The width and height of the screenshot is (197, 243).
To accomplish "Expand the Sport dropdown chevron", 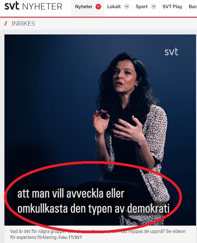I will pyautogui.click(x=154, y=7).
